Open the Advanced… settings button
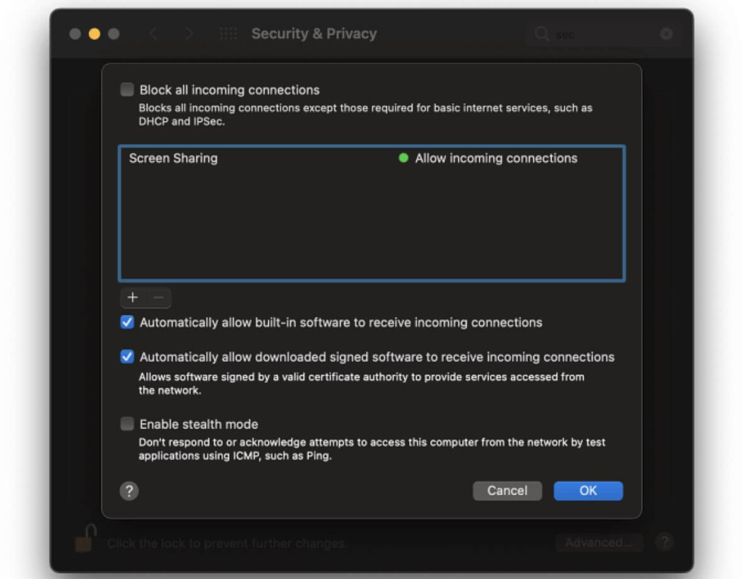The width and height of the screenshot is (743, 579). click(x=599, y=542)
